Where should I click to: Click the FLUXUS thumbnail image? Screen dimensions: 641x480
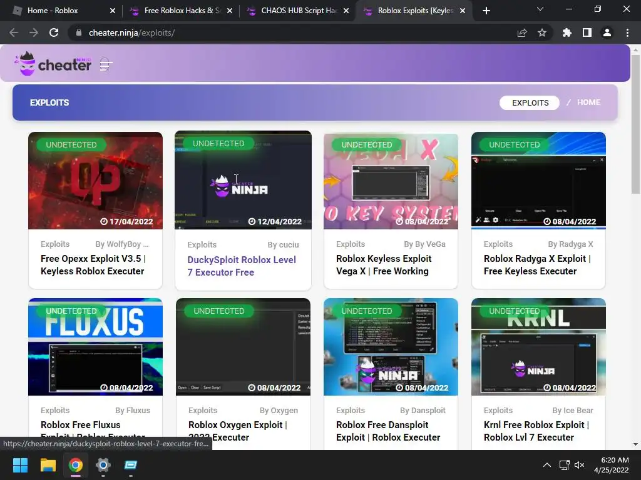tap(95, 347)
